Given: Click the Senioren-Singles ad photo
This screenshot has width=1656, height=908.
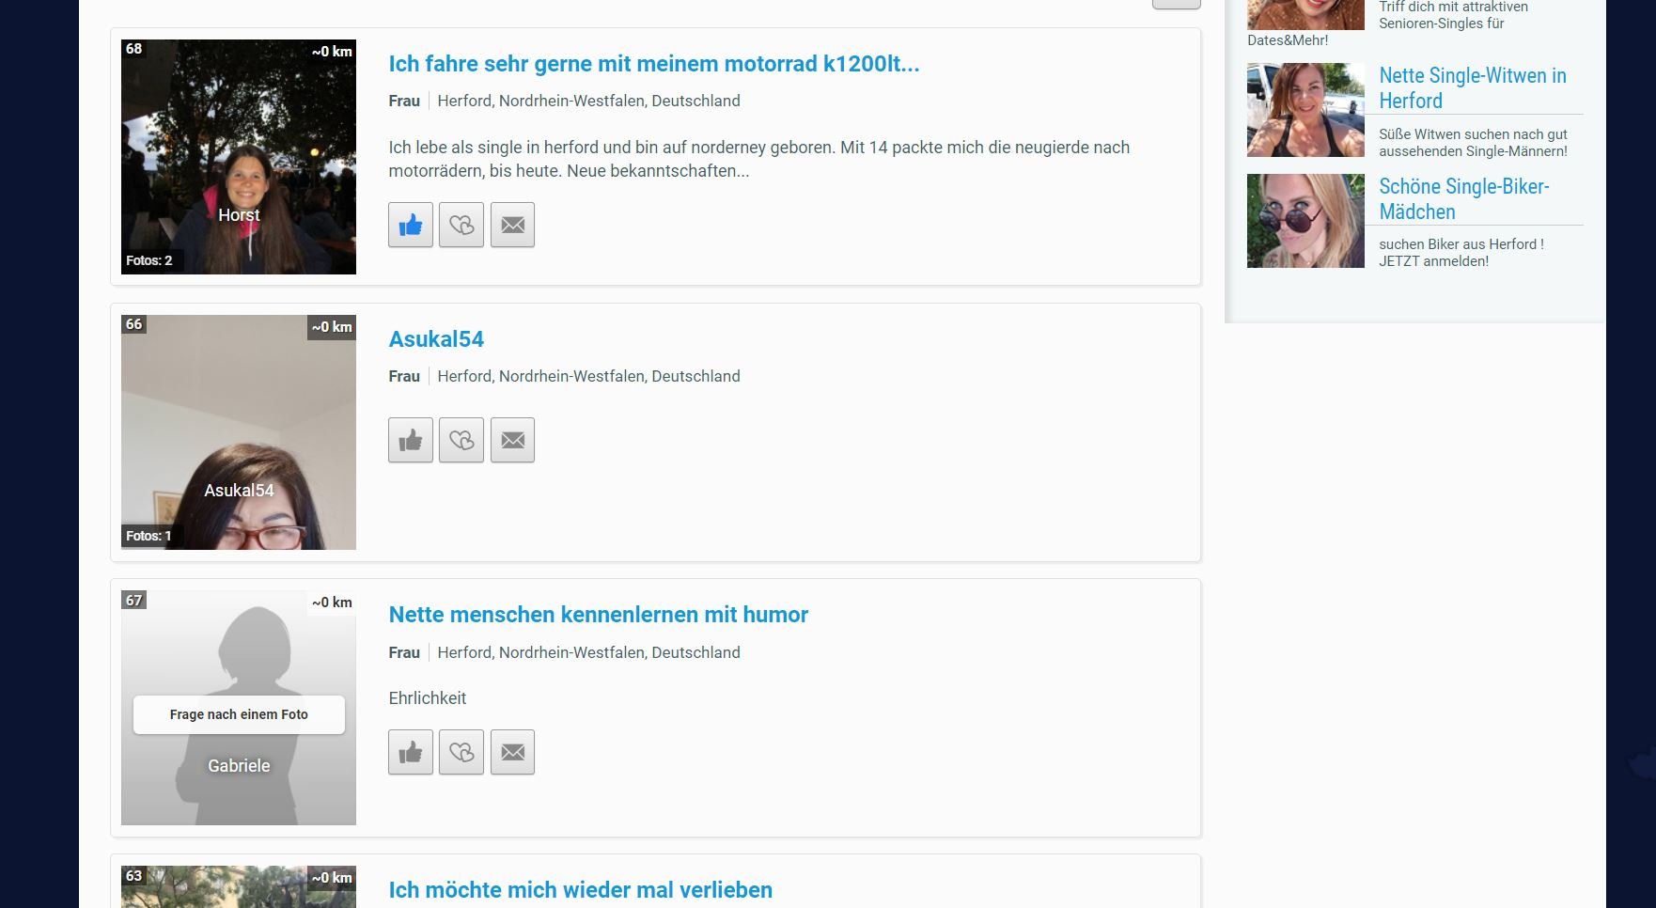Looking at the screenshot, I should coord(1305,14).
